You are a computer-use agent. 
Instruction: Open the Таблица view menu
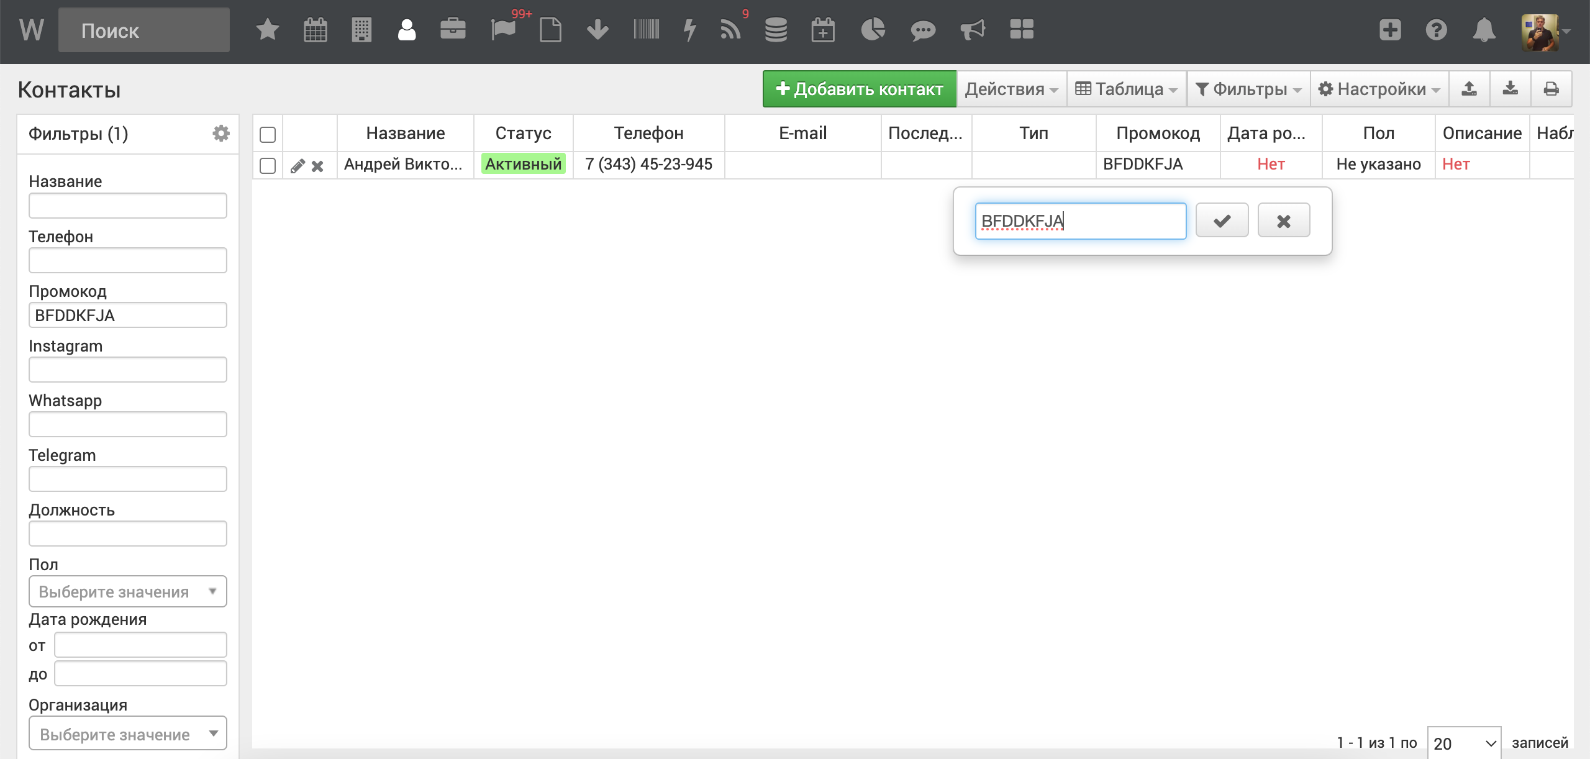point(1126,89)
